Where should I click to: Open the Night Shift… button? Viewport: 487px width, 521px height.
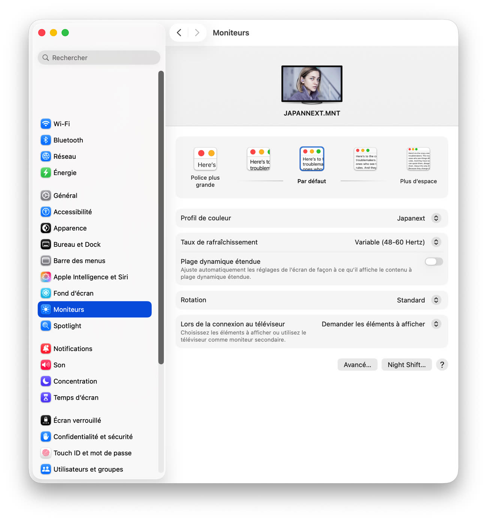point(406,365)
